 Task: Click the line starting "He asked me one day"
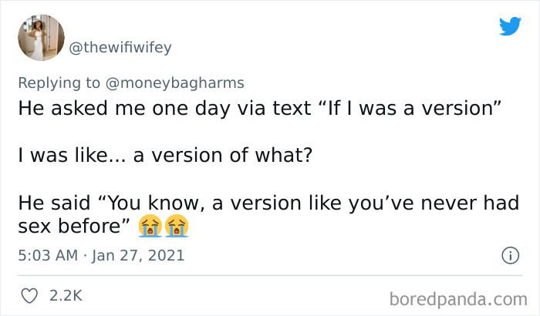260,107
